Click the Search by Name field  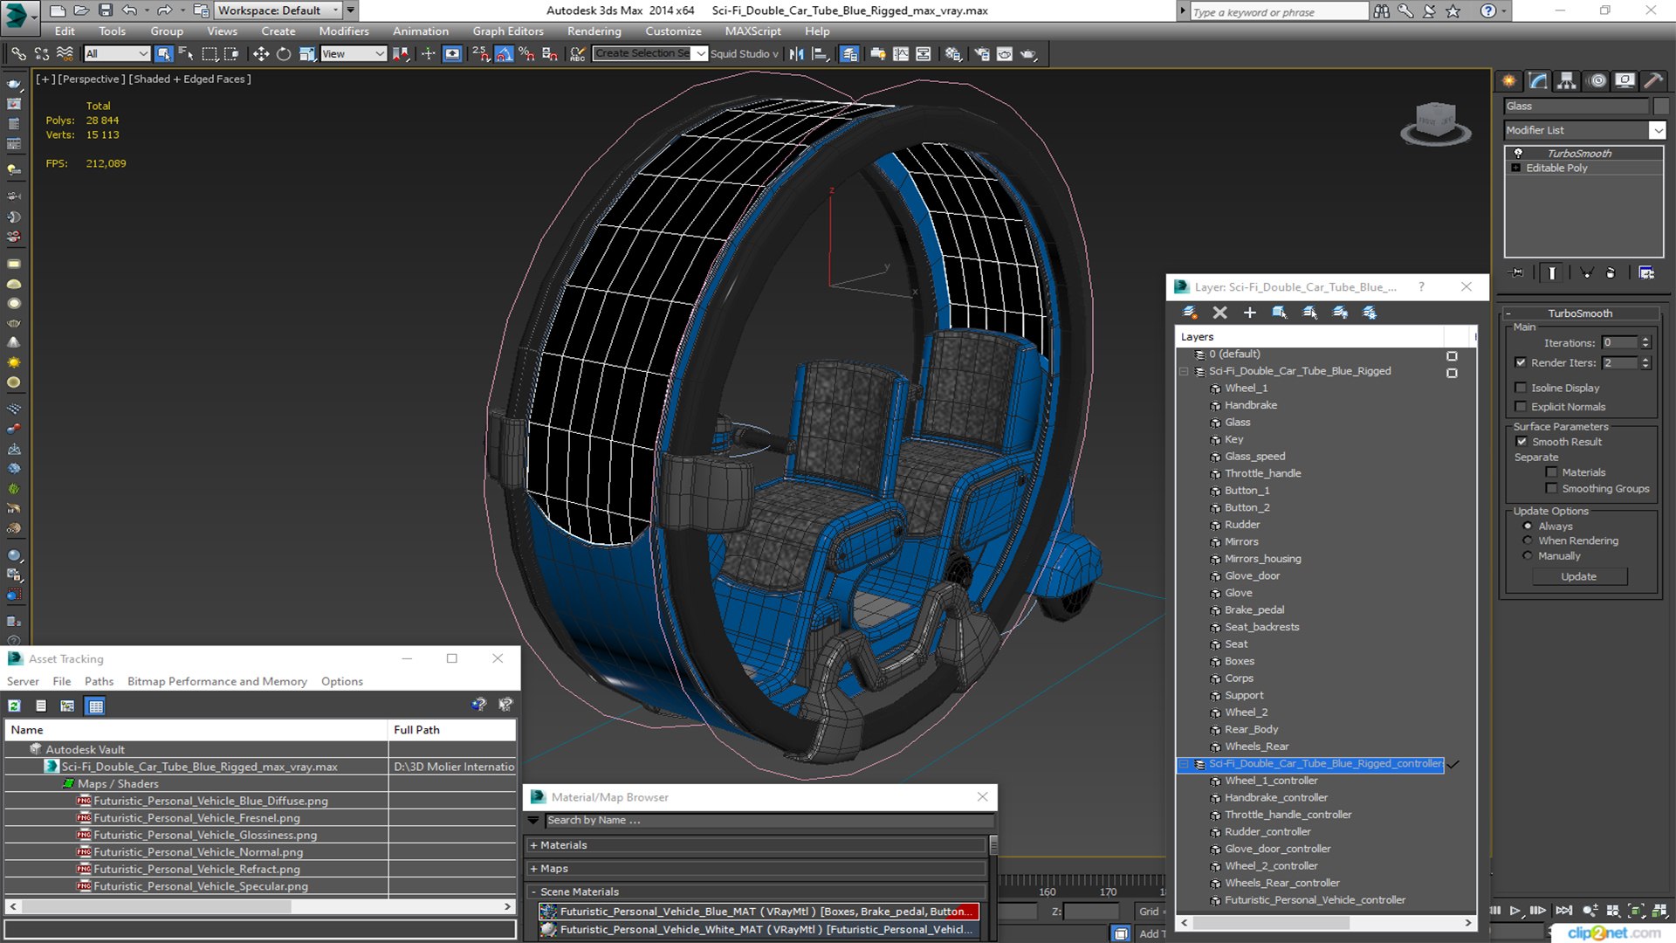click(x=770, y=821)
